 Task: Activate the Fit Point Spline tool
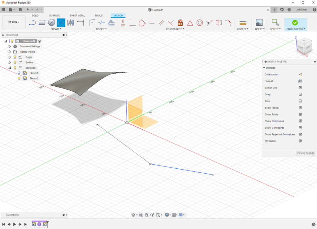click(x=61, y=23)
